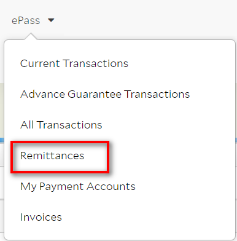Pick the Remittances menu item
This screenshot has width=237, height=241.
52,156
